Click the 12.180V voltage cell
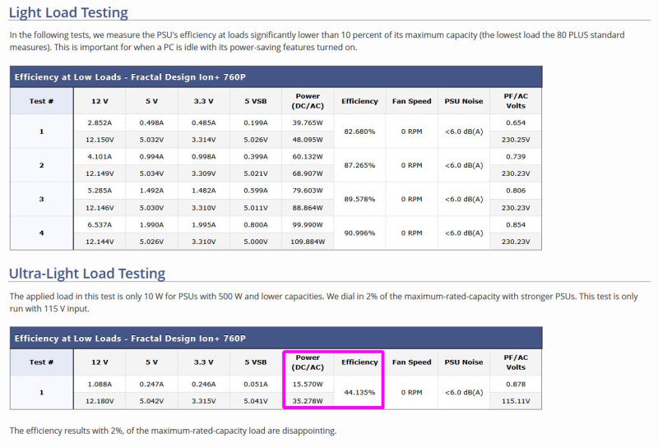The width and height of the screenshot is (658, 447). pos(100,401)
